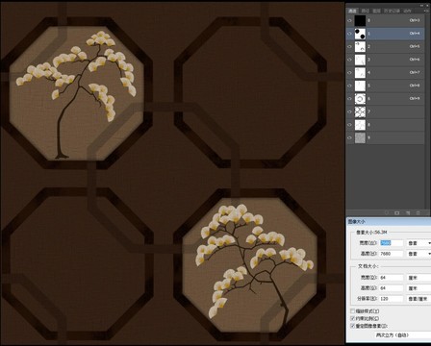Select channel 7 thumbnail with octagon pattern
Screen dimensions: 431x346
point(360,111)
